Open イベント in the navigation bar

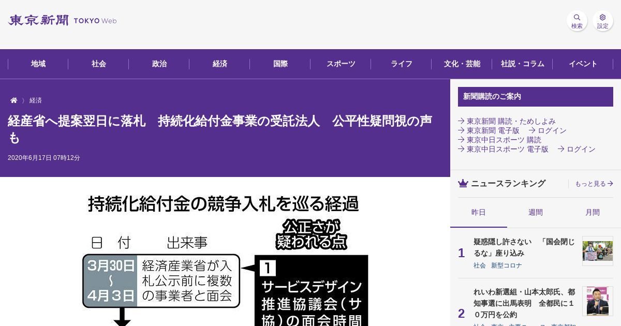[x=583, y=64]
